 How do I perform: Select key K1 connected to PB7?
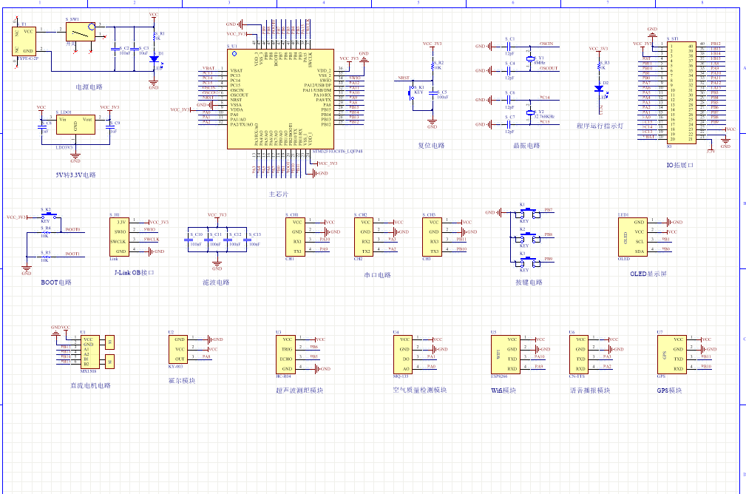(527, 213)
